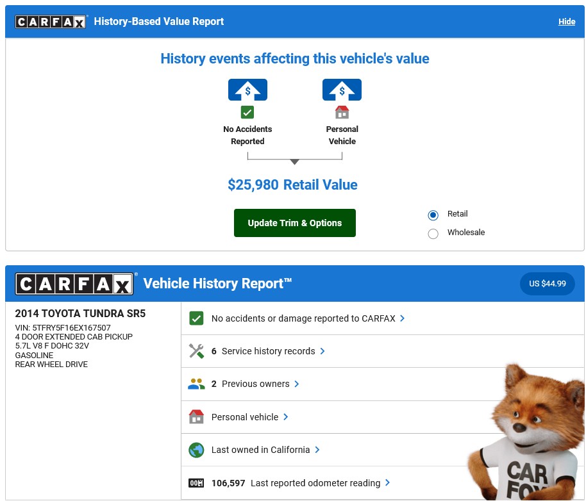Viewport: 586px width, 501px height.
Task: Open the Last owned in California row
Action: (383, 450)
